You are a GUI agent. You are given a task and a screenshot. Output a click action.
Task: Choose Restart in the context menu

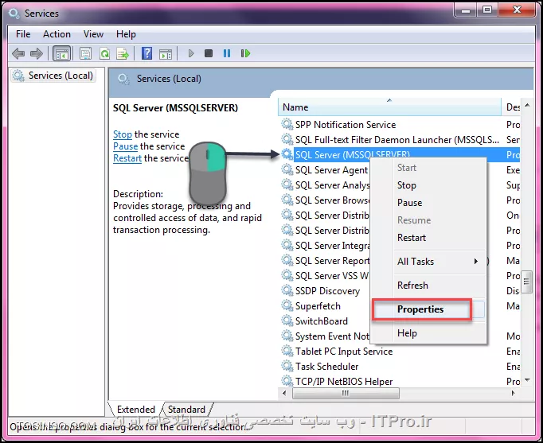[428, 238]
